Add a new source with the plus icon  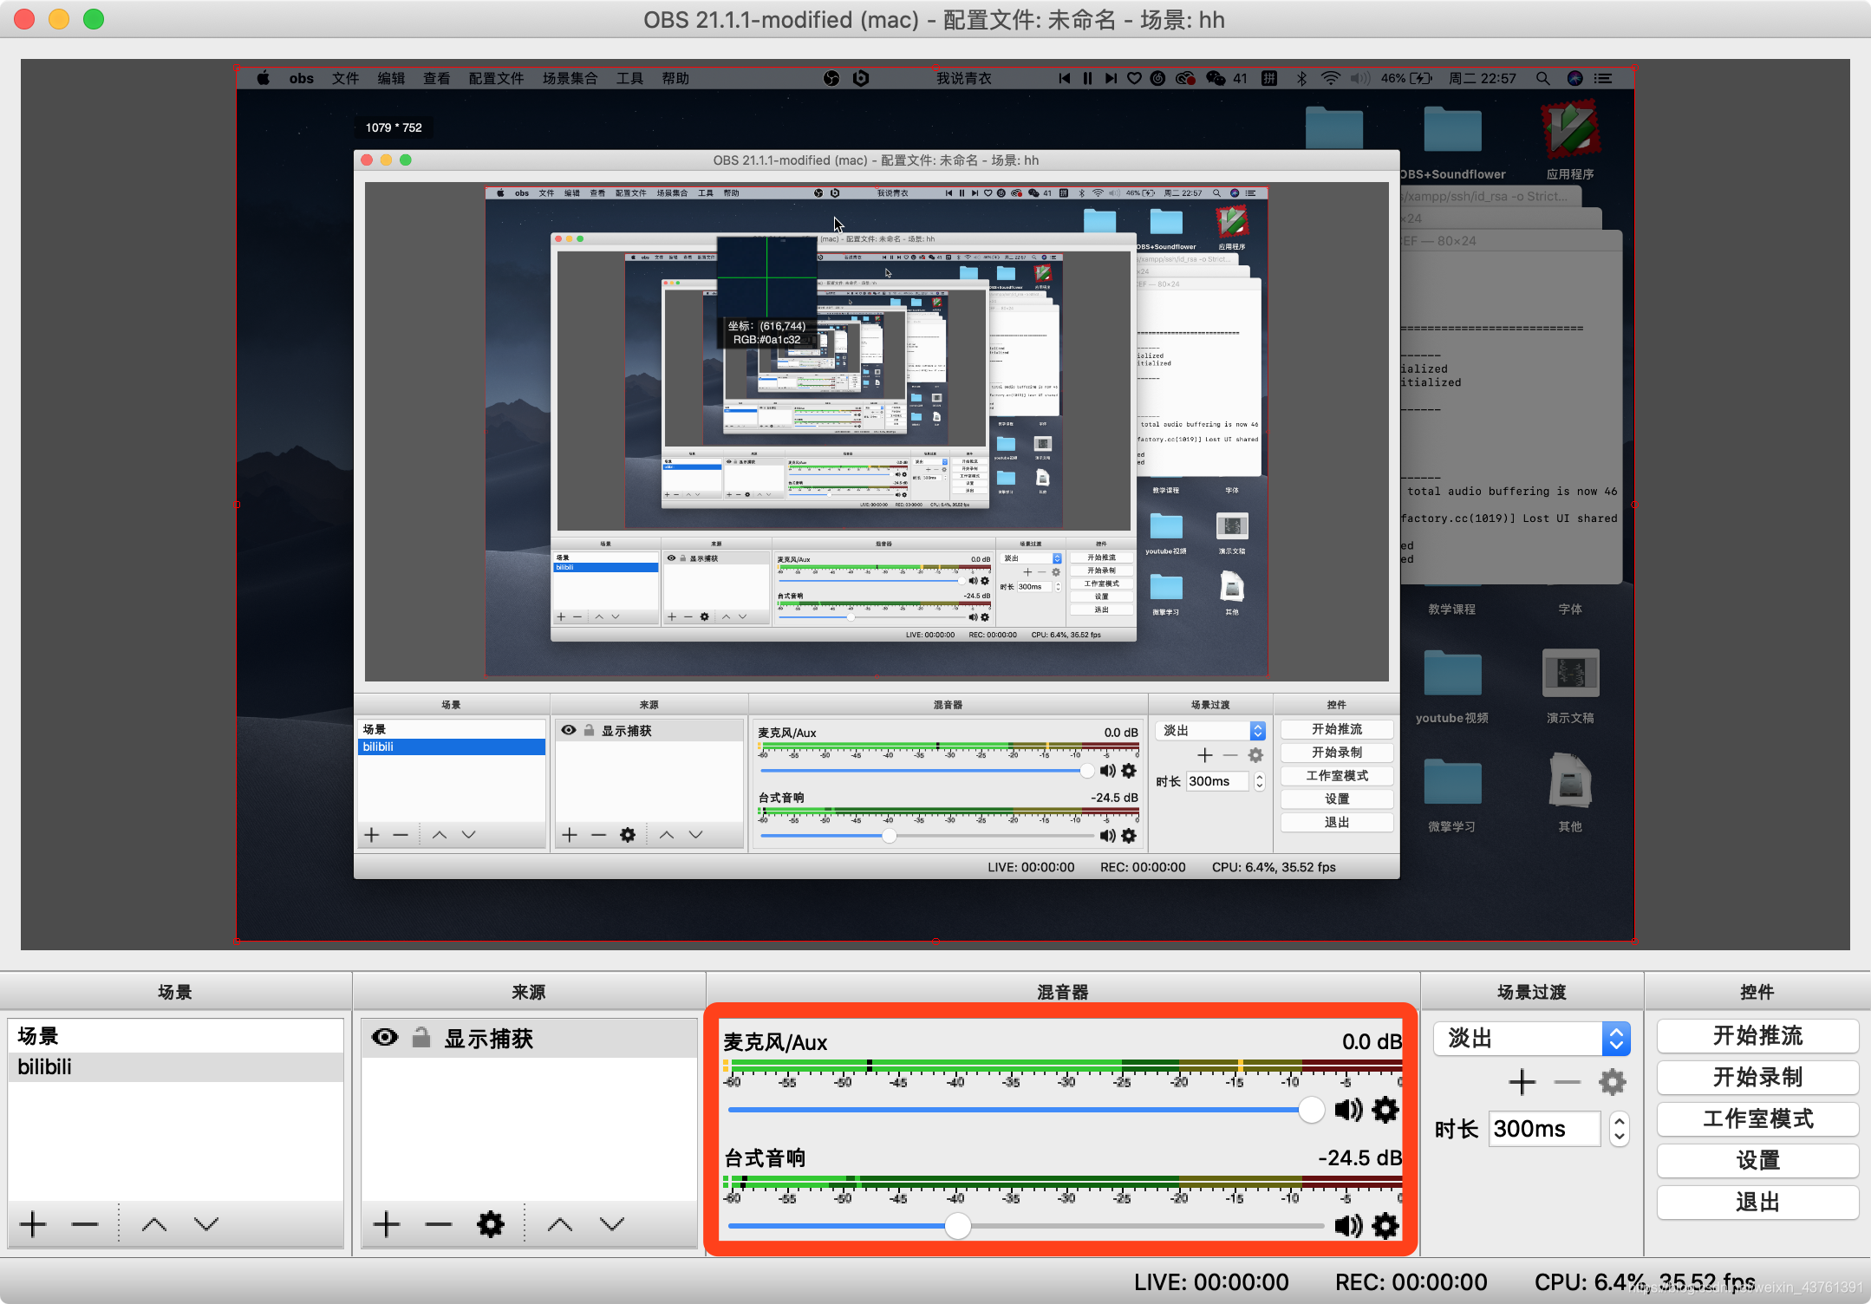pos(386,1224)
